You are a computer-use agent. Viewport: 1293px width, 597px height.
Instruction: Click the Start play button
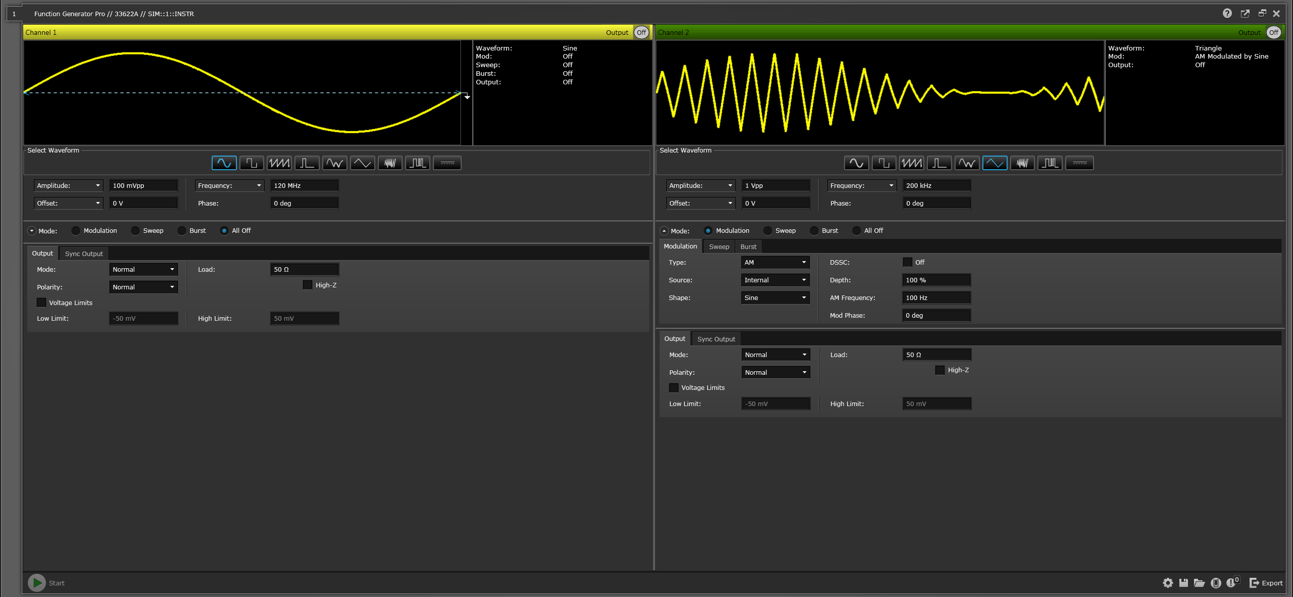click(x=36, y=583)
